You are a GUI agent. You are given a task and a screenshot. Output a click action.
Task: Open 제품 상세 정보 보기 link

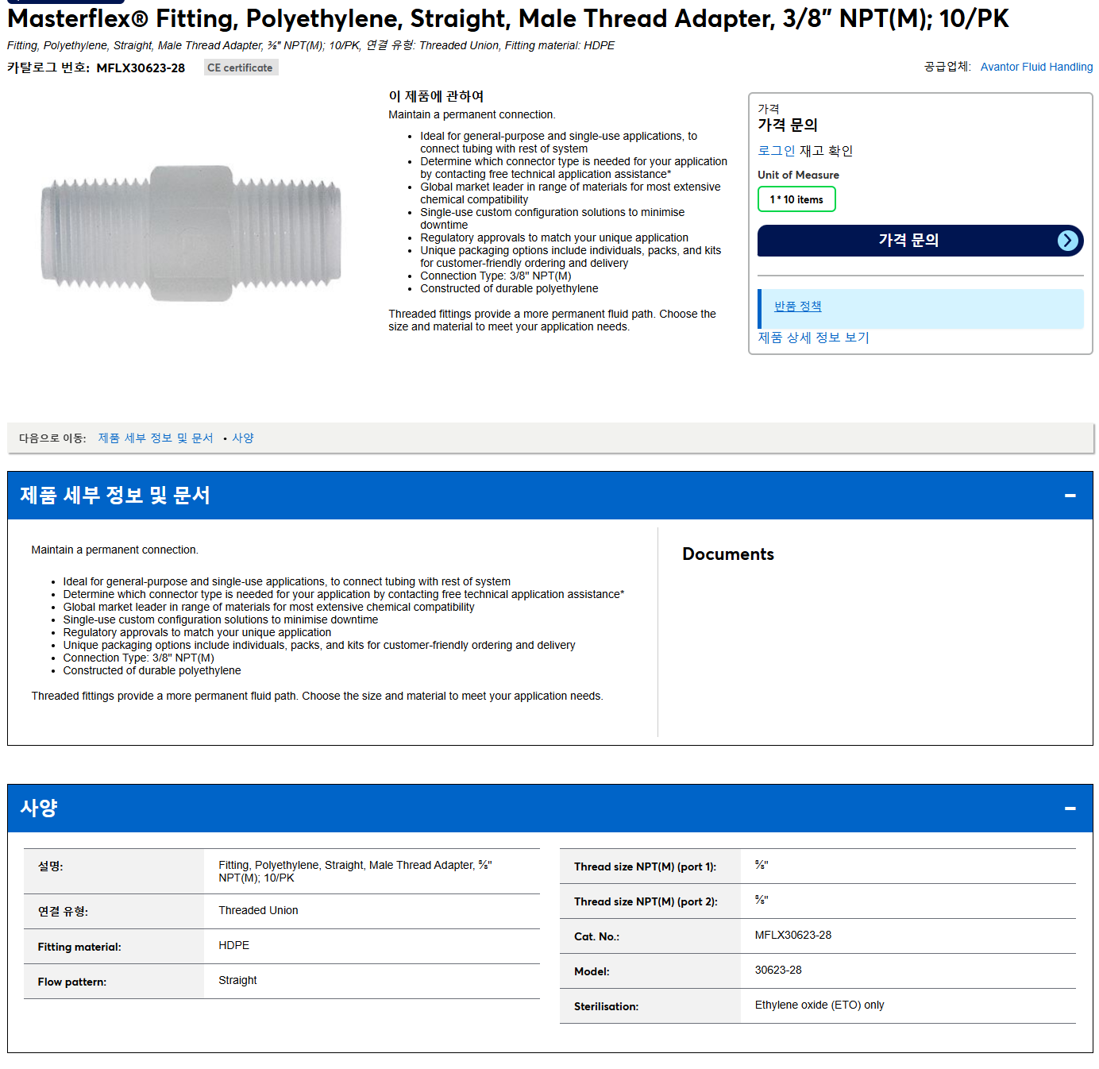(x=813, y=338)
